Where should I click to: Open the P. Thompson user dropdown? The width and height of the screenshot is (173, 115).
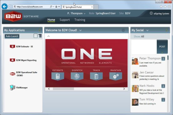(76, 13)
